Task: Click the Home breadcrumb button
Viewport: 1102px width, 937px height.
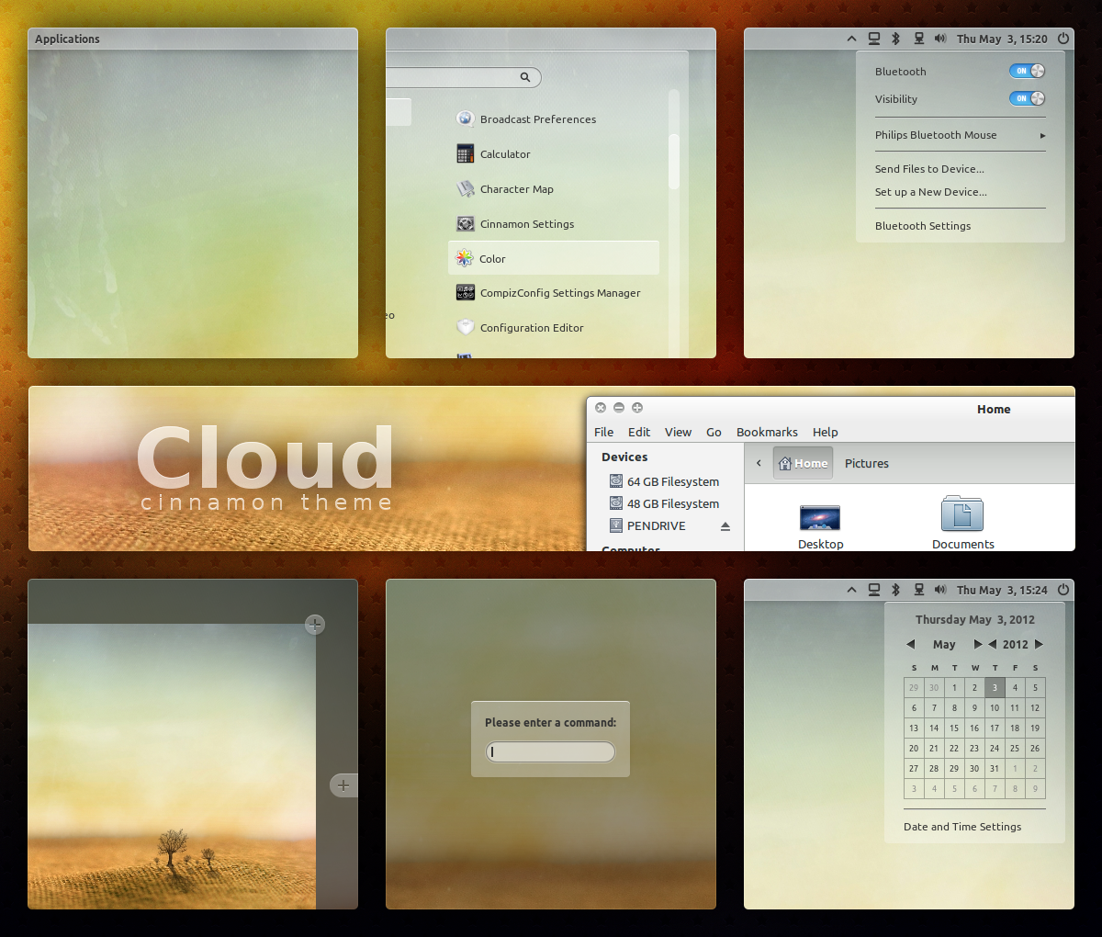Action: (803, 463)
